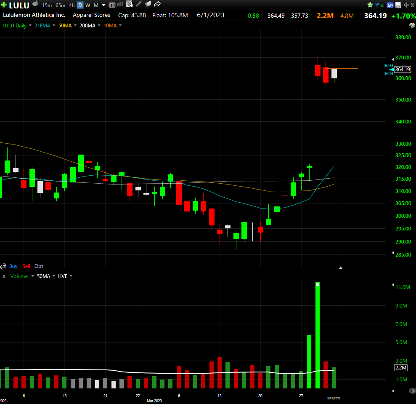Open the HVE dropdown arrow
The image size is (416, 404).
(71, 276)
